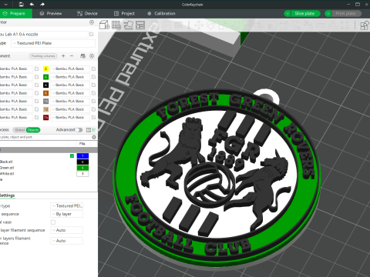Click the Add plate grid icon
This screenshot has height=277, width=370.
116,25
